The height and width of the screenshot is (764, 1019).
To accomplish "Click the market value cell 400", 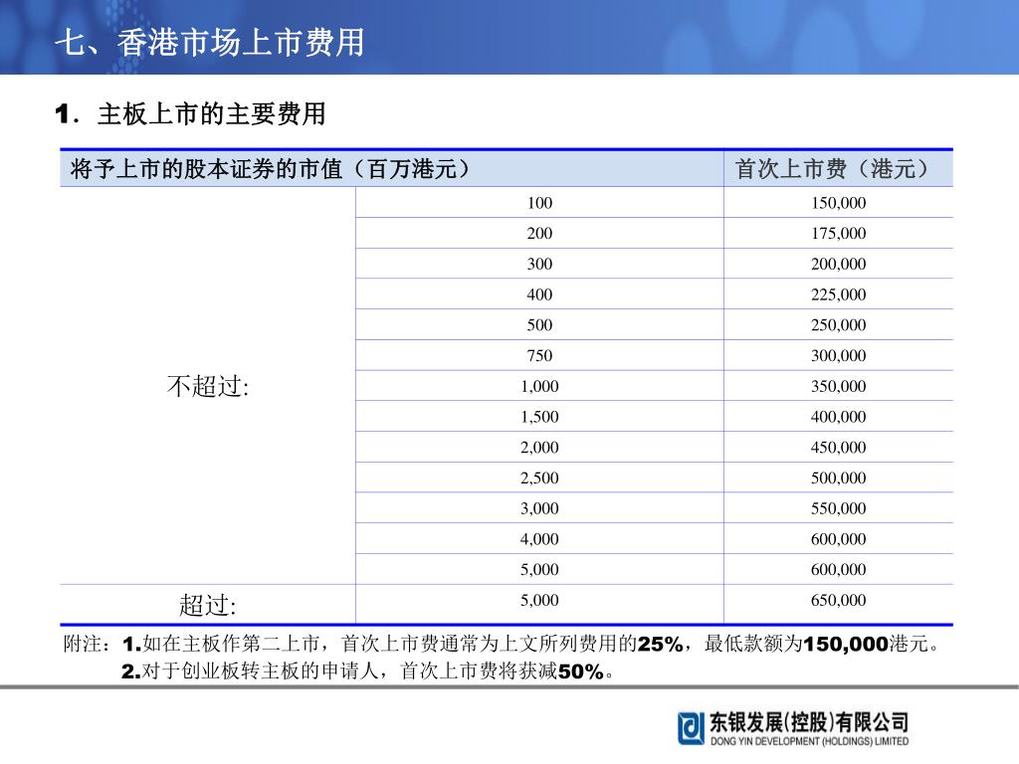I will pyautogui.click(x=539, y=294).
